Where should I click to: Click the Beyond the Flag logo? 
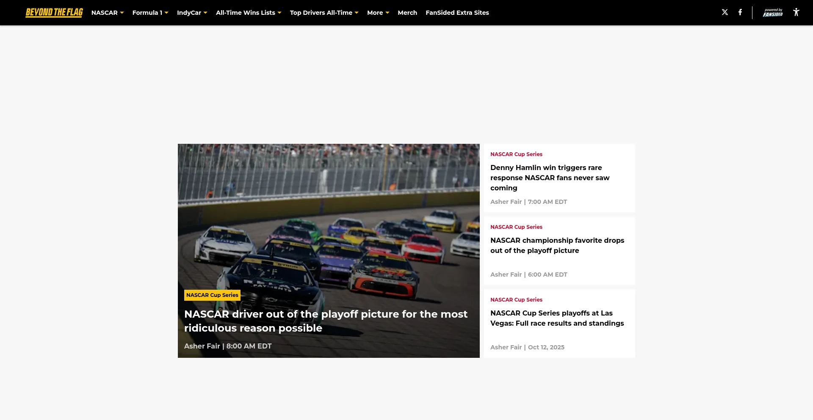pyautogui.click(x=54, y=13)
